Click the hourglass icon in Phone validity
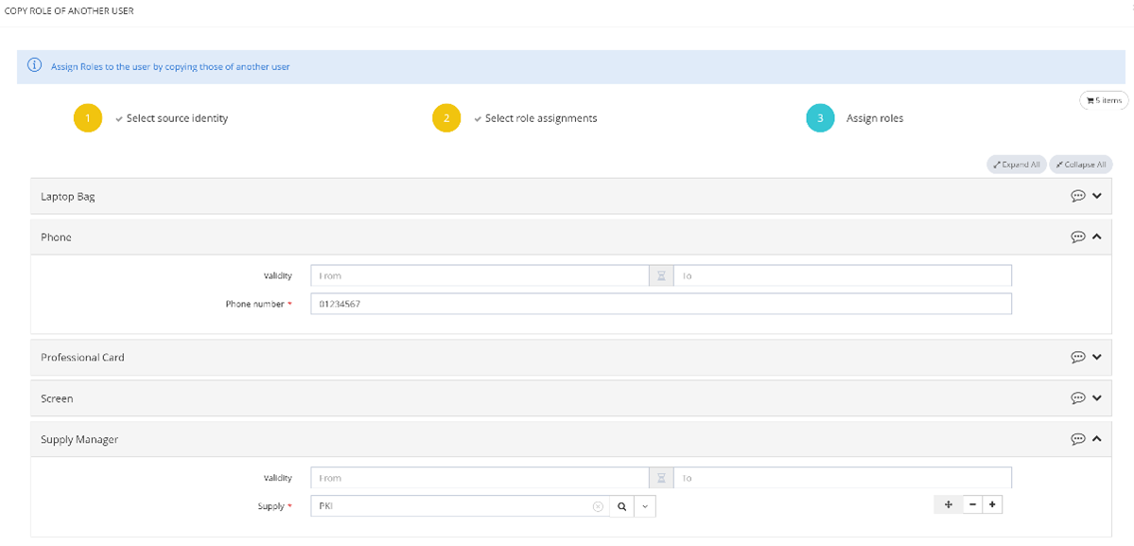1134x546 pixels. pyautogui.click(x=661, y=276)
